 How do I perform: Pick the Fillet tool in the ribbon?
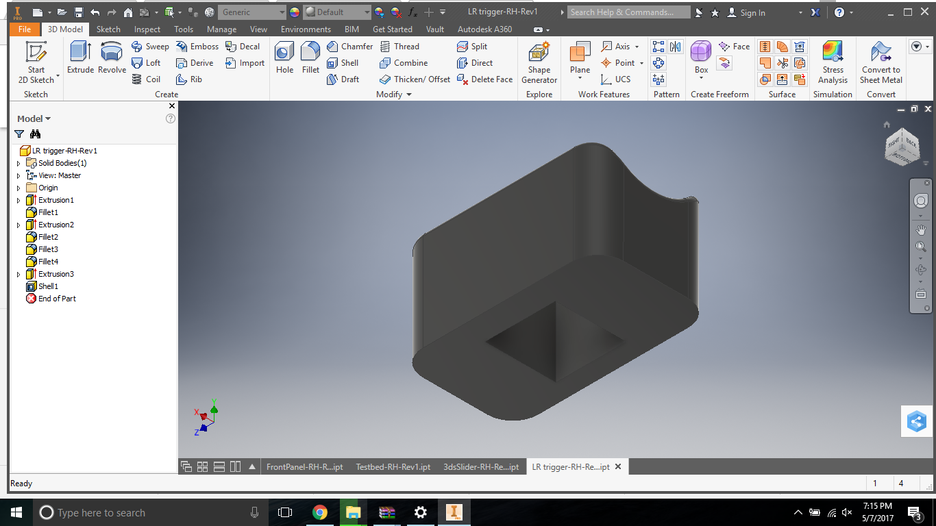(x=310, y=58)
